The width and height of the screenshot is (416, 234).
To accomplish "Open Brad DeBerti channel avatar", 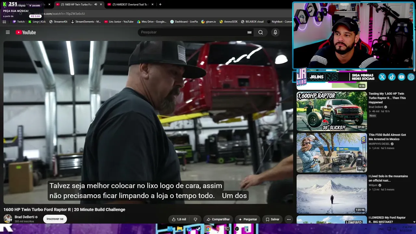I will (x=8, y=219).
